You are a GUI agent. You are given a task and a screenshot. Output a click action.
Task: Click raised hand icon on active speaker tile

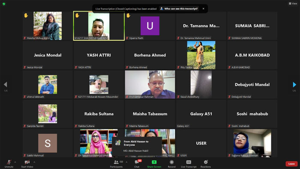(77, 15)
